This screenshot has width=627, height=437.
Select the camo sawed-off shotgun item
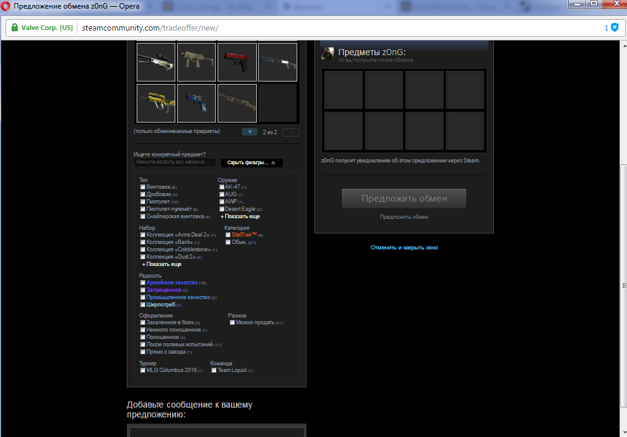237,103
